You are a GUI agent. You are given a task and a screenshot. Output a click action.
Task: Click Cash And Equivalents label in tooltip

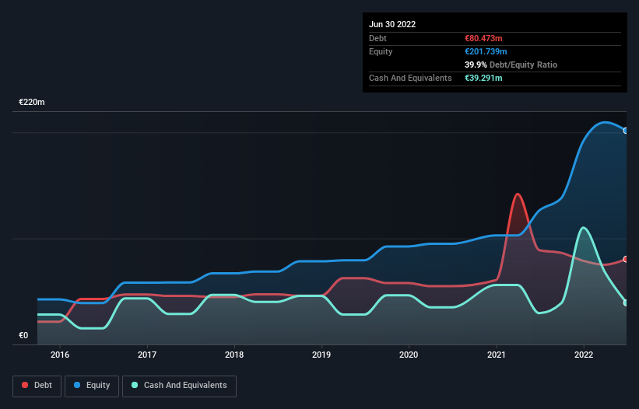point(410,78)
